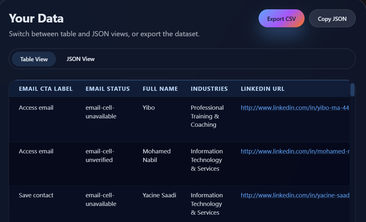Switch to the JSON View tab
The height and width of the screenshot is (222, 366).
click(80, 59)
